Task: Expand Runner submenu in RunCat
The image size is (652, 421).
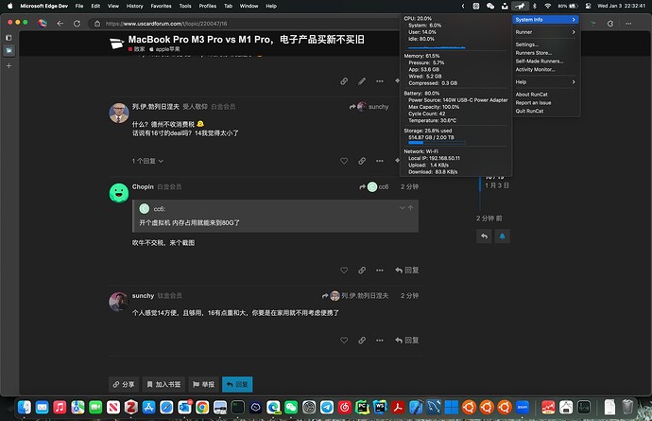Action: [545, 32]
